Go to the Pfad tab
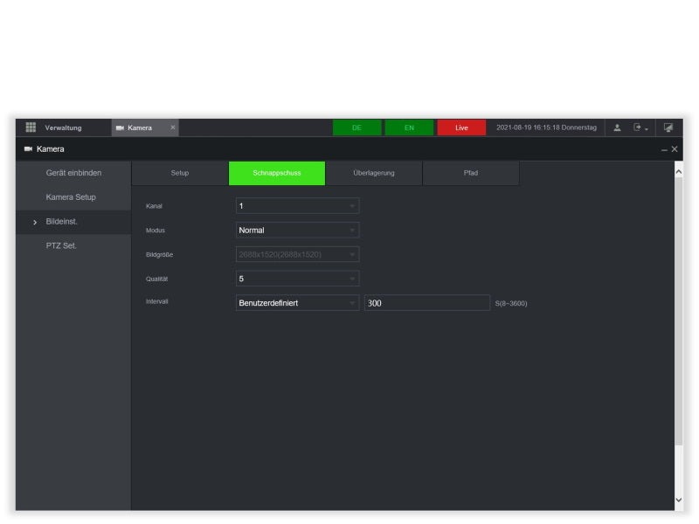699x524 pixels. [x=470, y=173]
